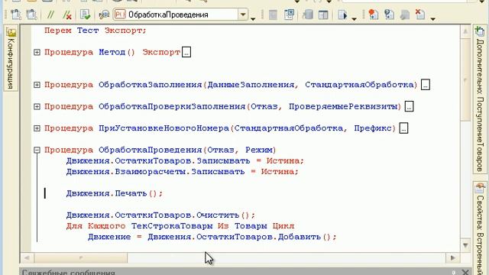Run syntax check with green checkmark icon

(x=85, y=15)
